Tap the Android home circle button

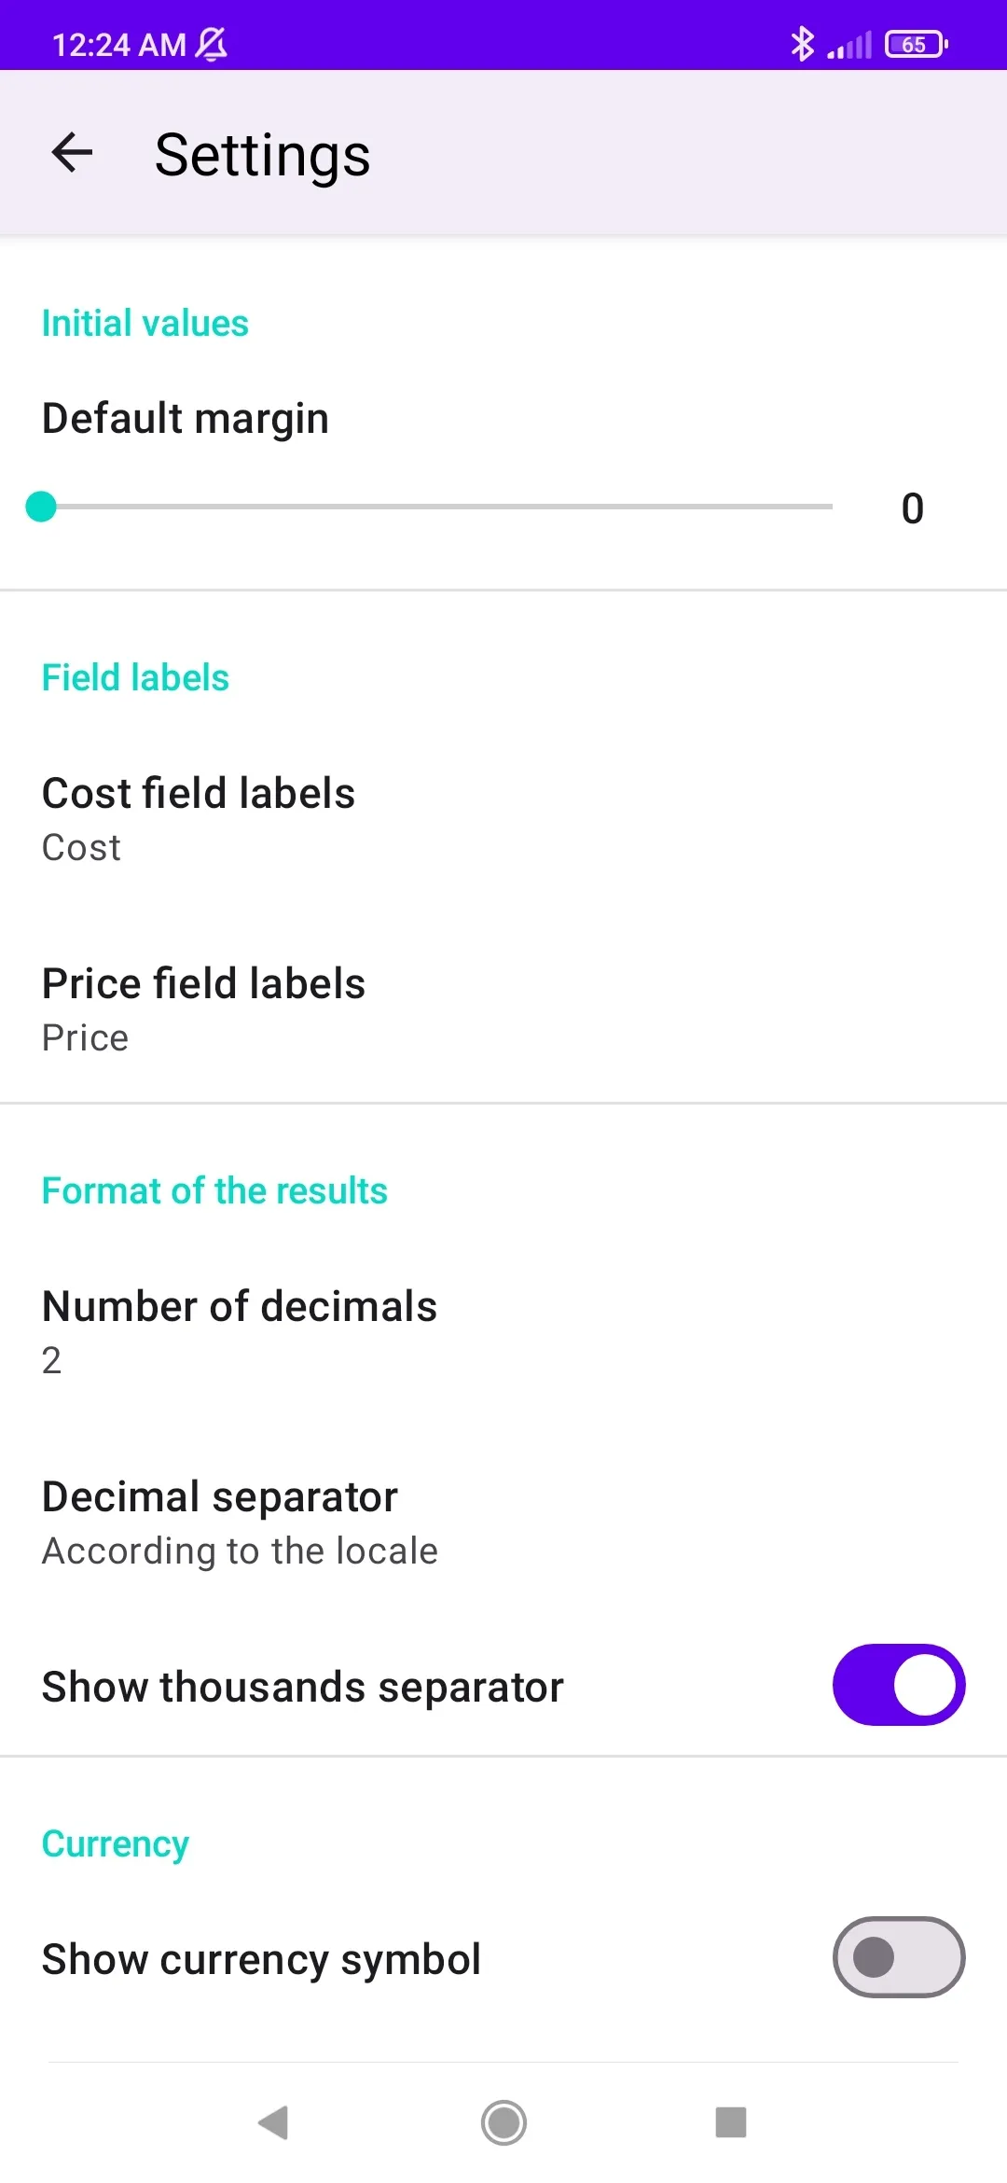point(504,2122)
